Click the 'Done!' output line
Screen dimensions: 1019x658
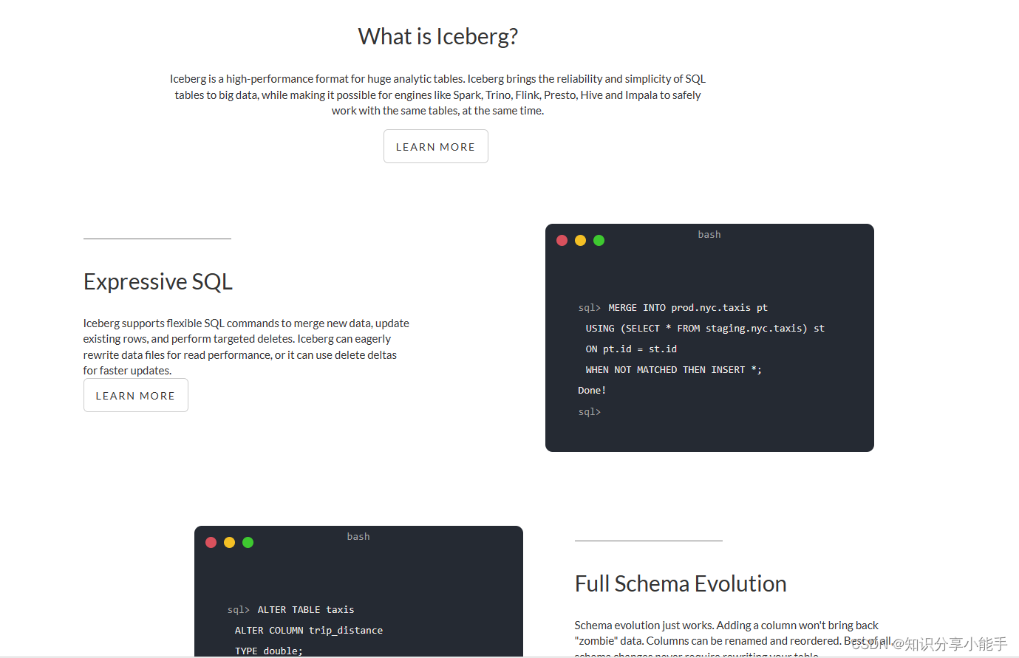click(592, 391)
